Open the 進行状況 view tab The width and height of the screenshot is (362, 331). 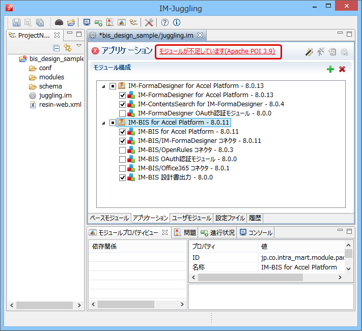(217, 232)
